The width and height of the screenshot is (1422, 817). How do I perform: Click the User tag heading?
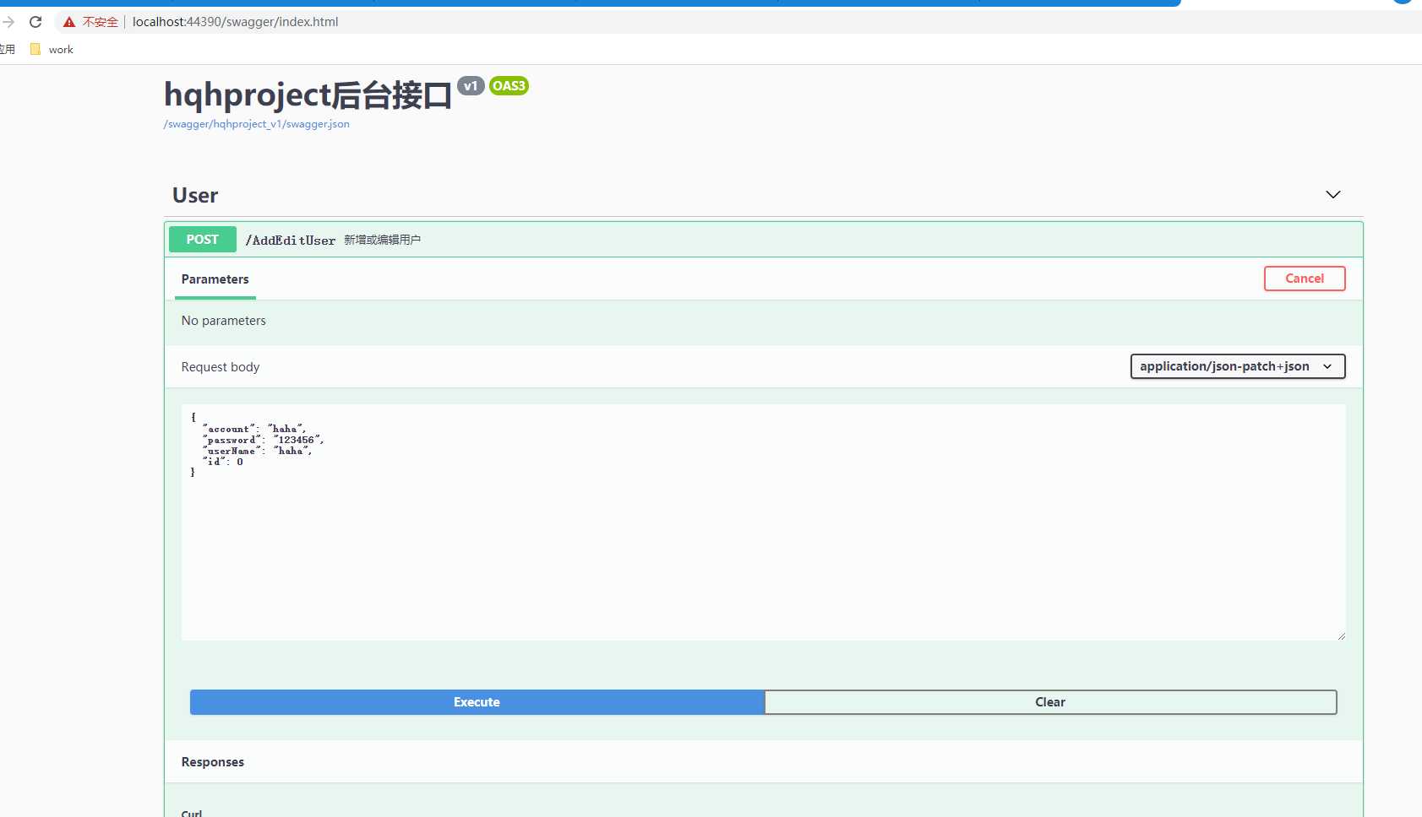[x=195, y=195]
